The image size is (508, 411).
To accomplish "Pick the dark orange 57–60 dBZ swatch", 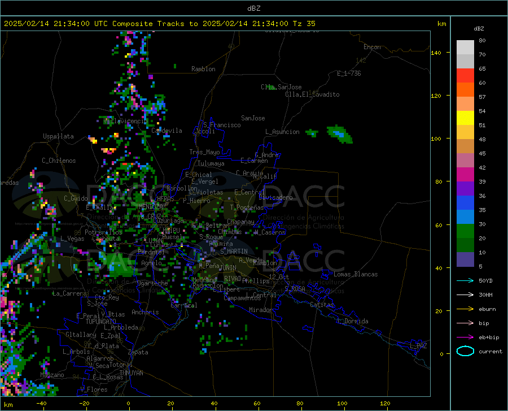I will click(465, 90).
